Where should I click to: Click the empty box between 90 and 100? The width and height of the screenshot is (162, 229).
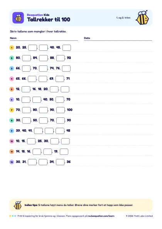tap(61, 110)
